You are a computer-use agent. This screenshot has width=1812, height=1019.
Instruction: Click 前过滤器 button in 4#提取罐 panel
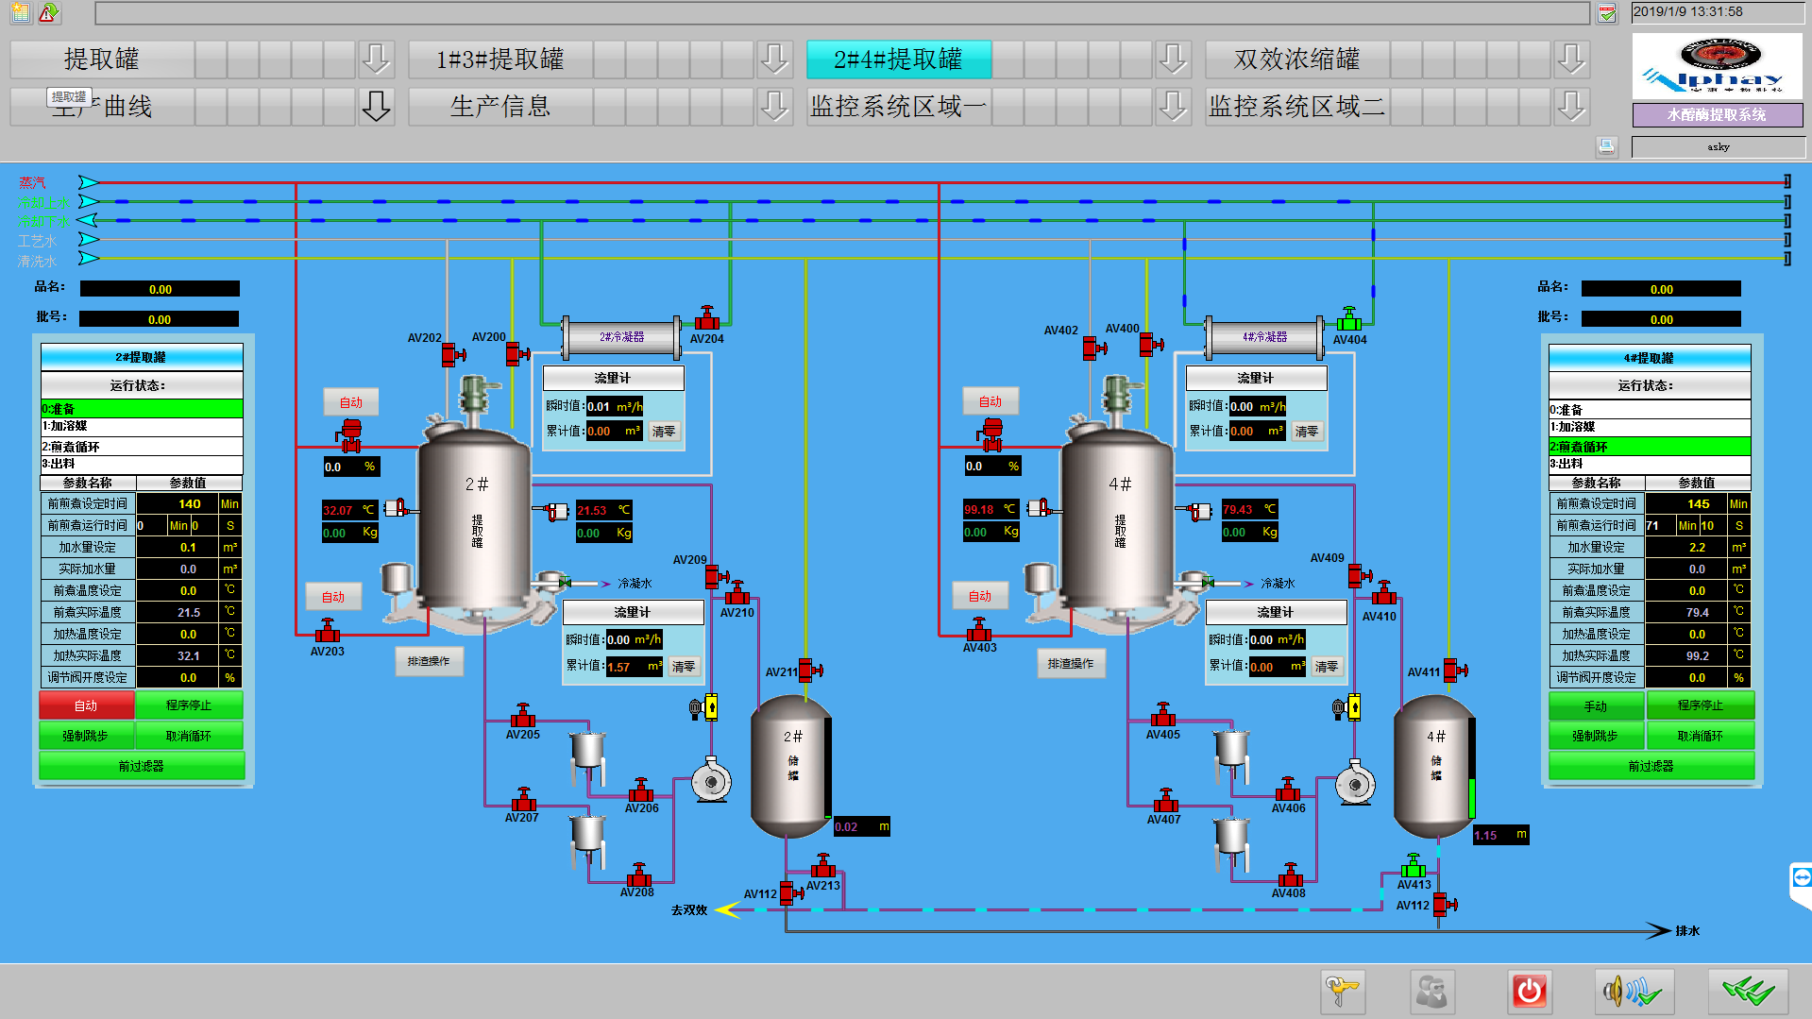coord(1651,766)
